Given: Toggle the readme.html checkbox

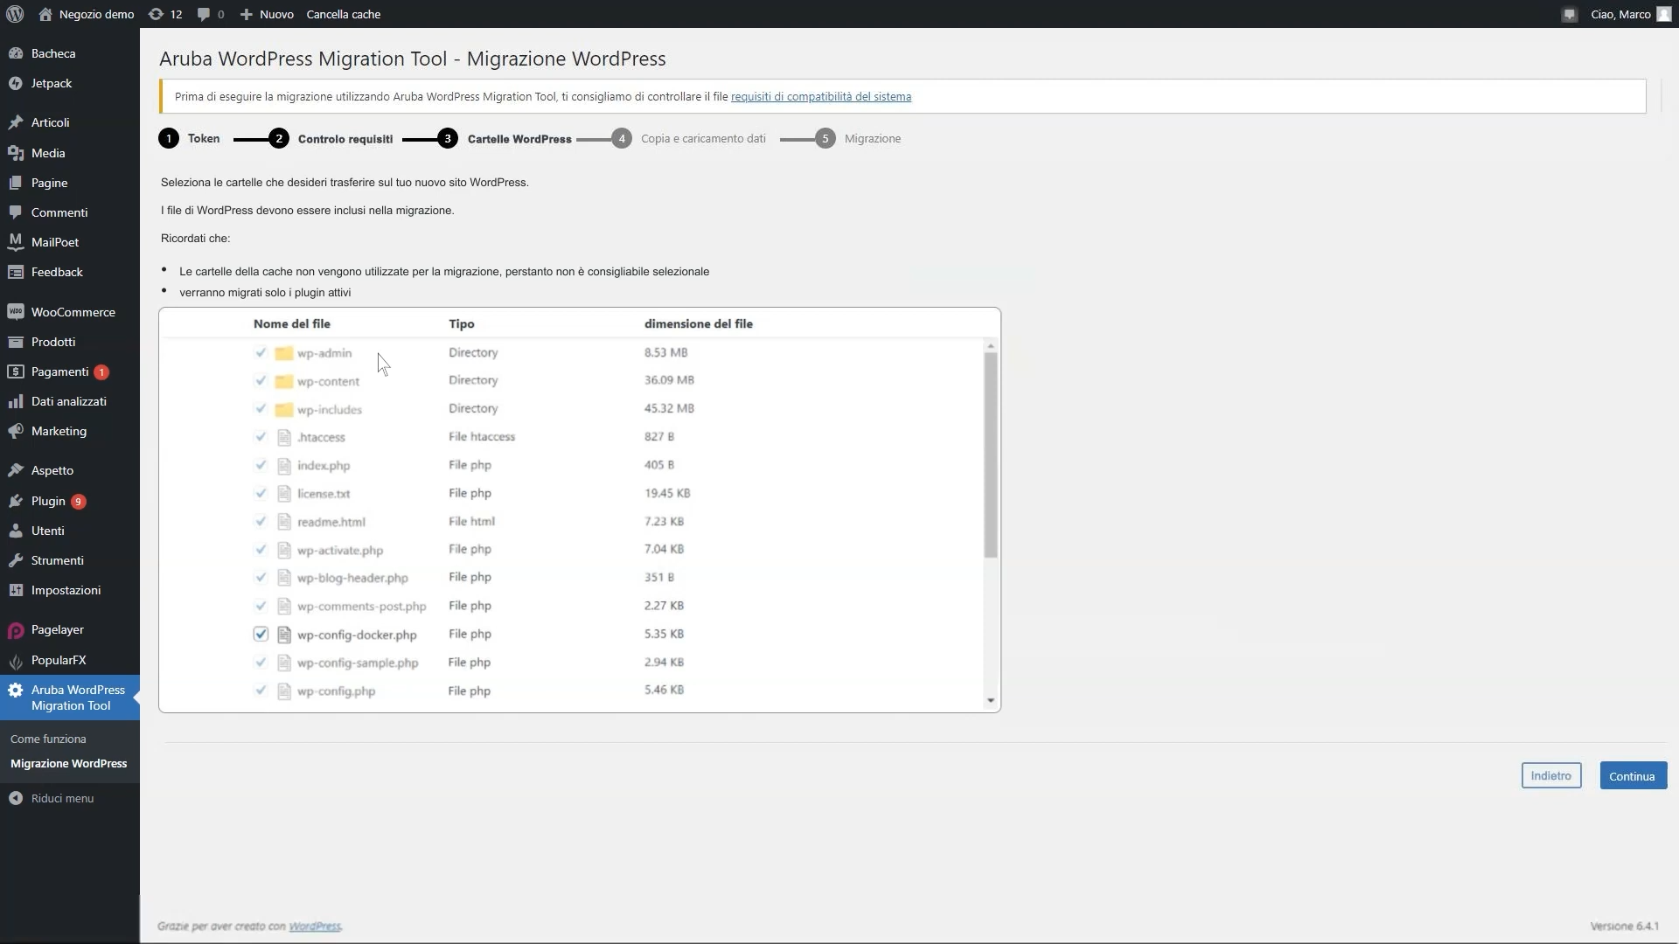Looking at the screenshot, I should (261, 521).
